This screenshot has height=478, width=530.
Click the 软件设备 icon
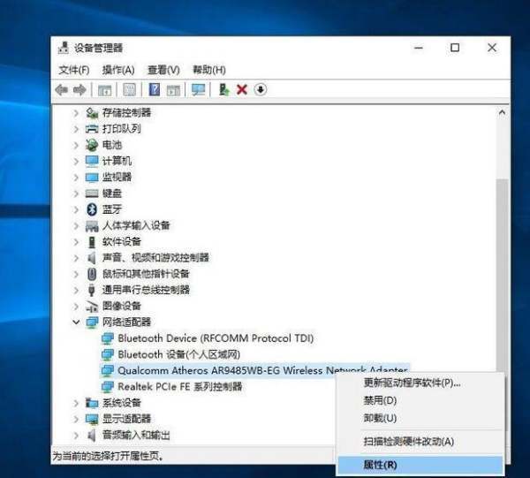[x=92, y=242]
